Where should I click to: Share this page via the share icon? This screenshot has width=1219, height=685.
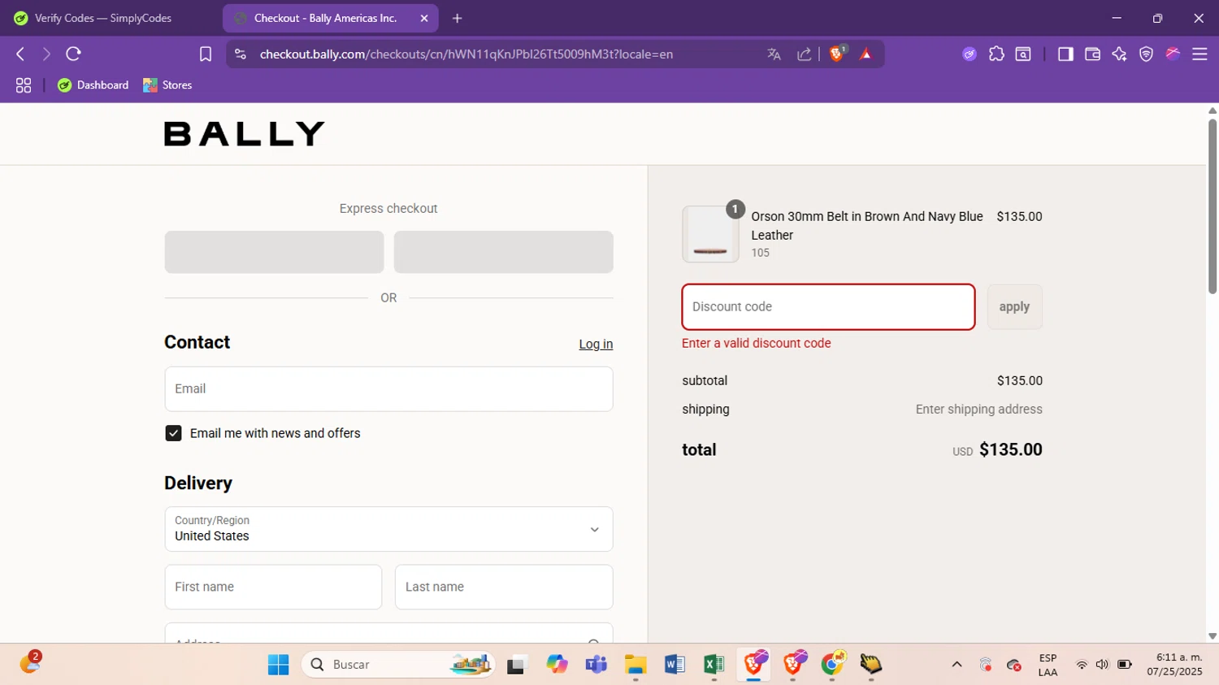click(804, 54)
